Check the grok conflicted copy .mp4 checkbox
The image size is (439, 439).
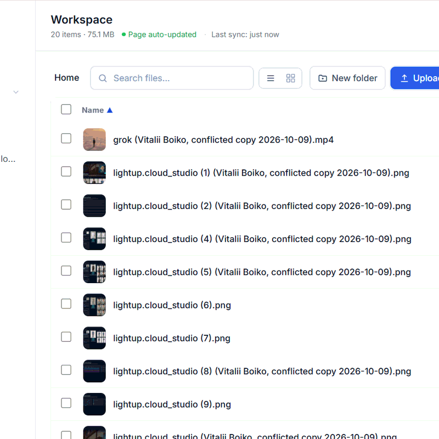(x=66, y=138)
